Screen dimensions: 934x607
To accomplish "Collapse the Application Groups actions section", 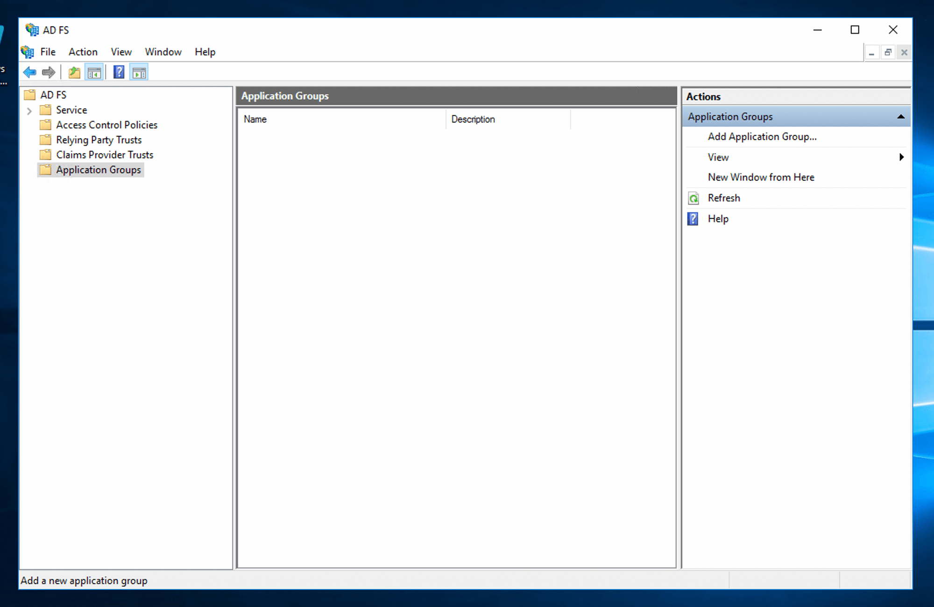I will pyautogui.click(x=901, y=117).
